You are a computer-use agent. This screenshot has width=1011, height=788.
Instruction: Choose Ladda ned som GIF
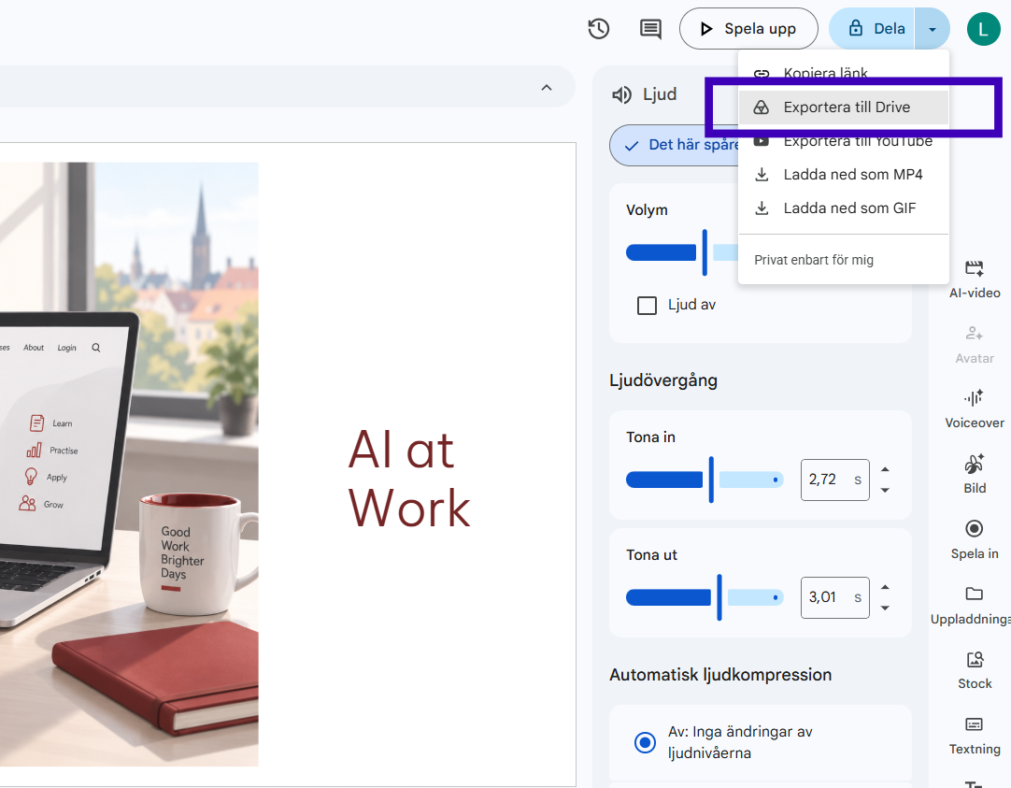[844, 208]
